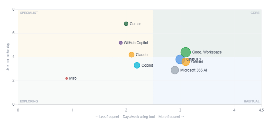Click the 'Goog. Workspace' label
The image size is (272, 125).
pyautogui.click(x=207, y=52)
